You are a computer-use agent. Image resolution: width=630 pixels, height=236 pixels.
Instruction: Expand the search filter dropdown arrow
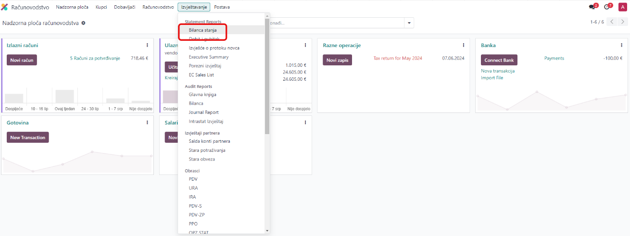pos(409,23)
